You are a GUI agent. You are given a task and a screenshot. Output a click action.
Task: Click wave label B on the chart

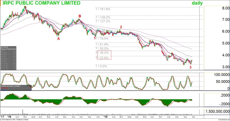[80, 16]
